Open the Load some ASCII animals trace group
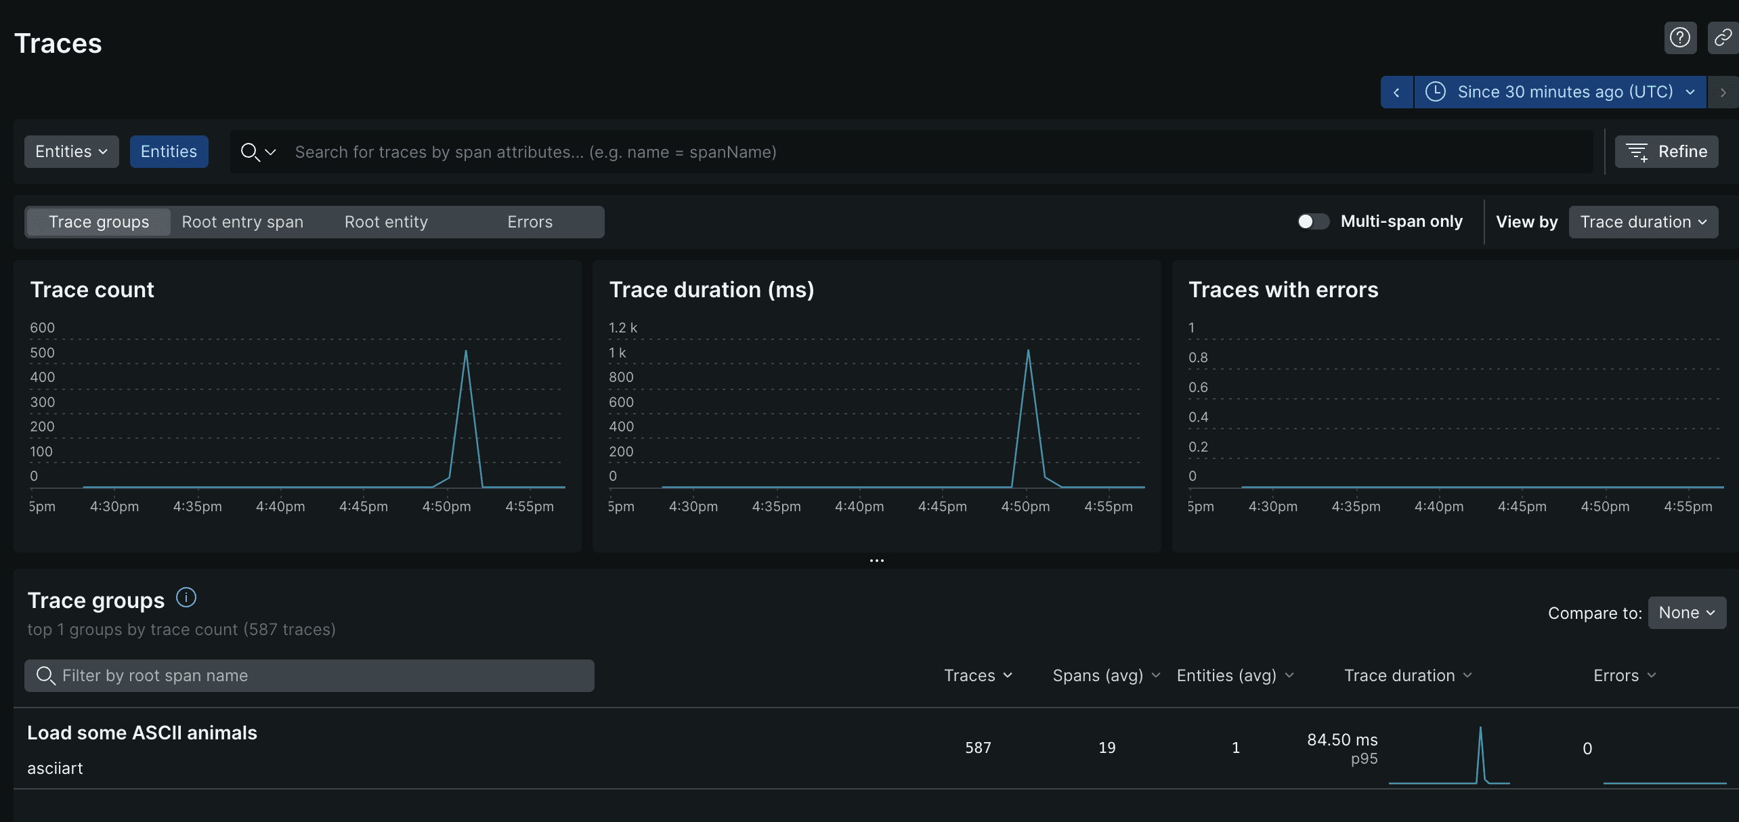 (142, 733)
